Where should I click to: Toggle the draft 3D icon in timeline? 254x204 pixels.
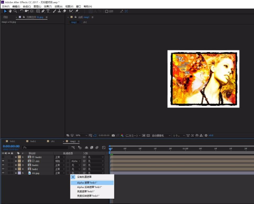[80, 148]
